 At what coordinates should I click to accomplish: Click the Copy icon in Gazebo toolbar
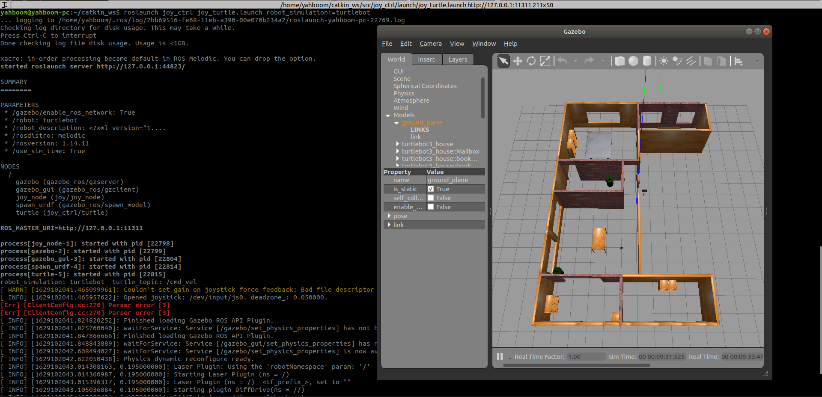(x=708, y=61)
